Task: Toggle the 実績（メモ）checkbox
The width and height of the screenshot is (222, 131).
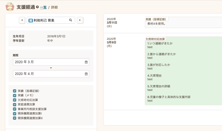Action: [x=15, y=95]
